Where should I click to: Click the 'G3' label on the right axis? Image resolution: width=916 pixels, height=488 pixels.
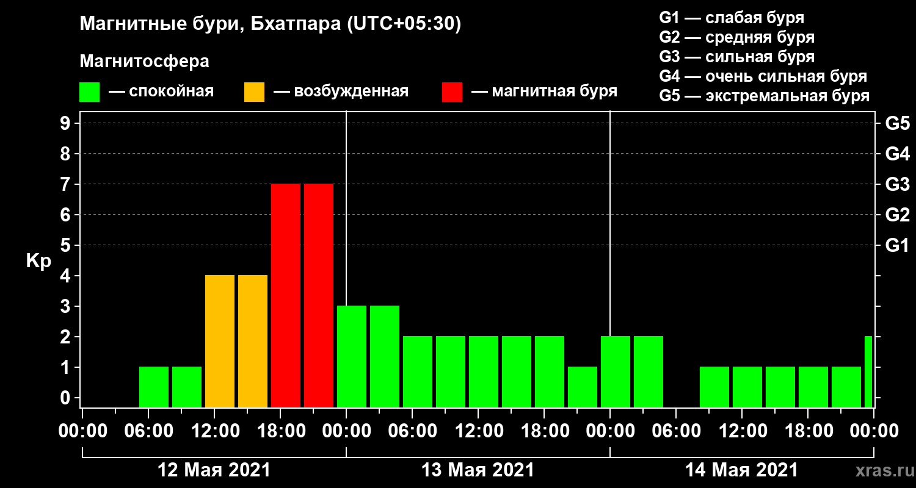tap(897, 185)
